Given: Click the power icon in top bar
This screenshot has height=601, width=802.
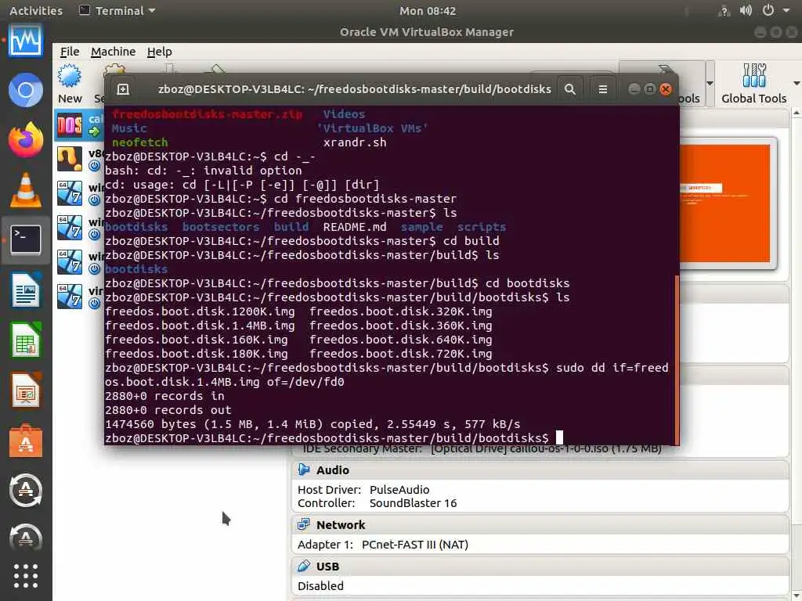Looking at the screenshot, I should coord(768,10).
